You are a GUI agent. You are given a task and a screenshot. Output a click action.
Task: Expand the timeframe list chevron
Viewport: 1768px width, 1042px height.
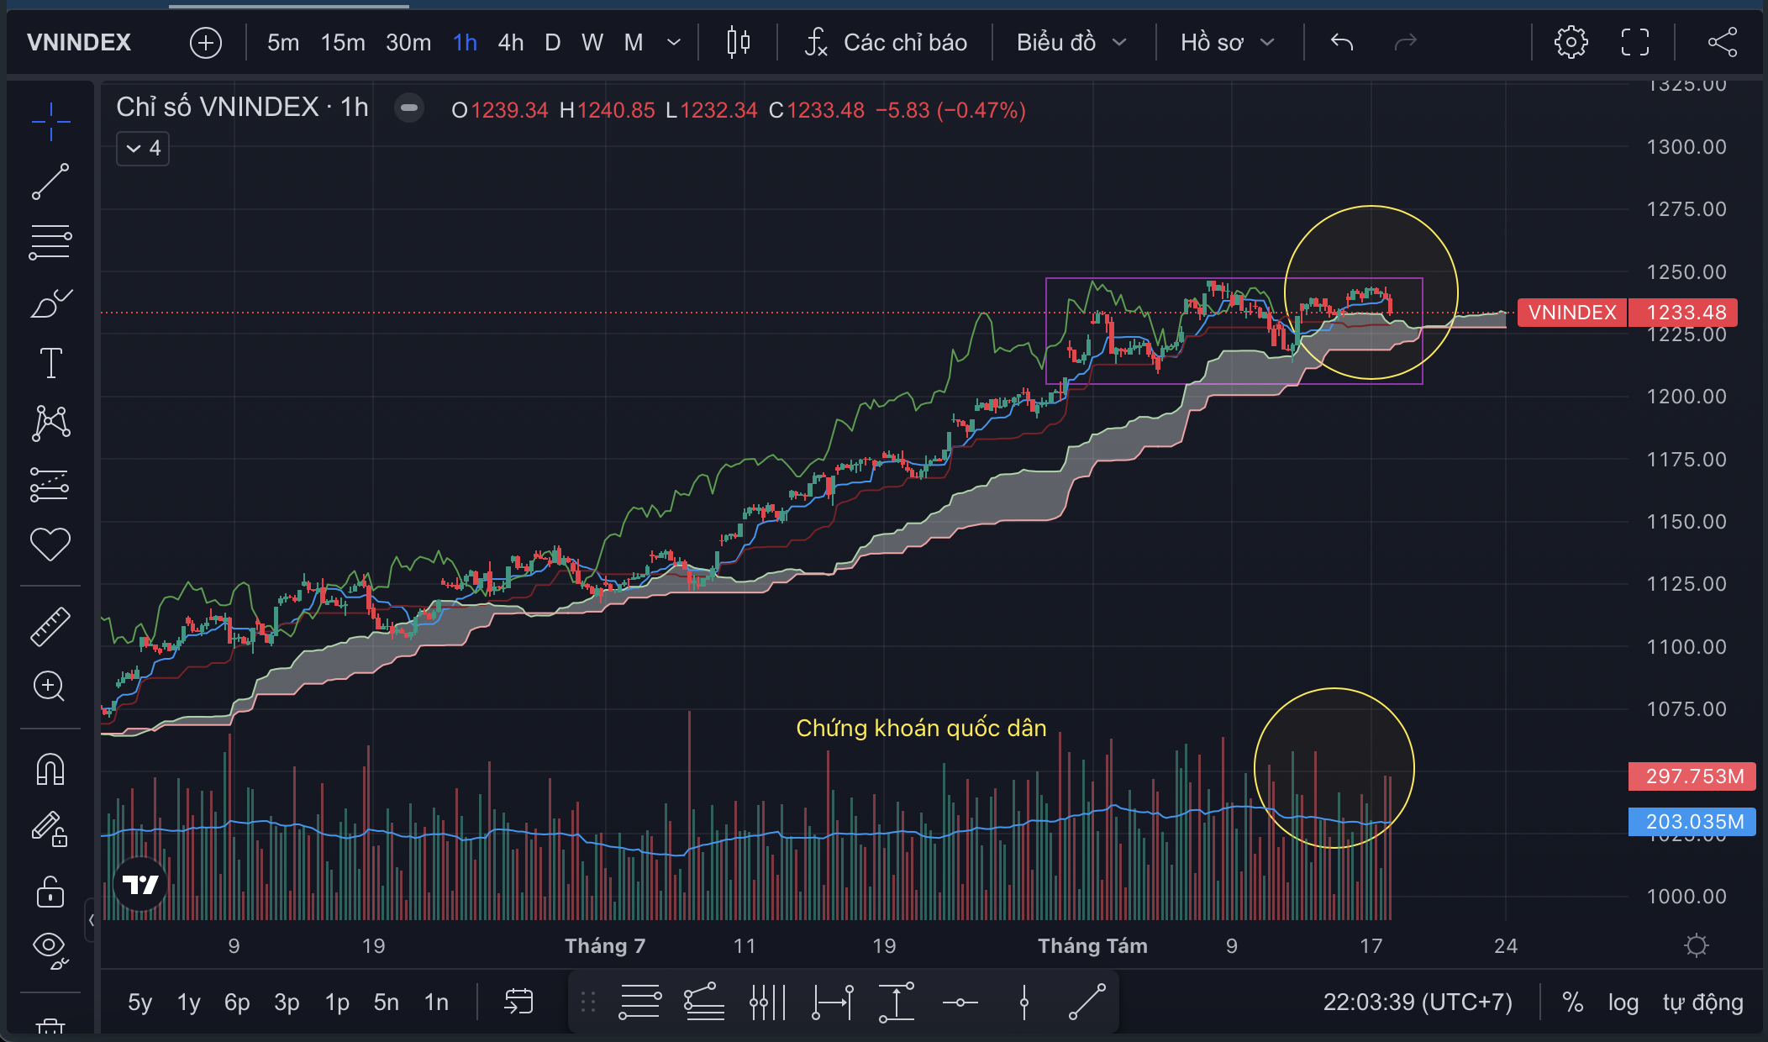pos(674,42)
